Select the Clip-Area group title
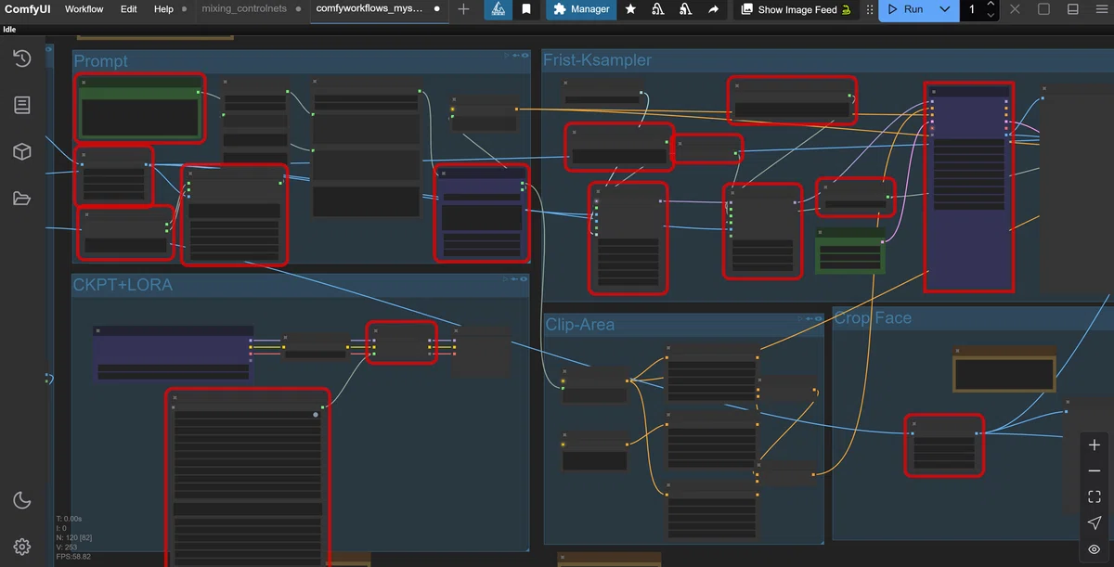This screenshot has height=567, width=1114. point(579,325)
